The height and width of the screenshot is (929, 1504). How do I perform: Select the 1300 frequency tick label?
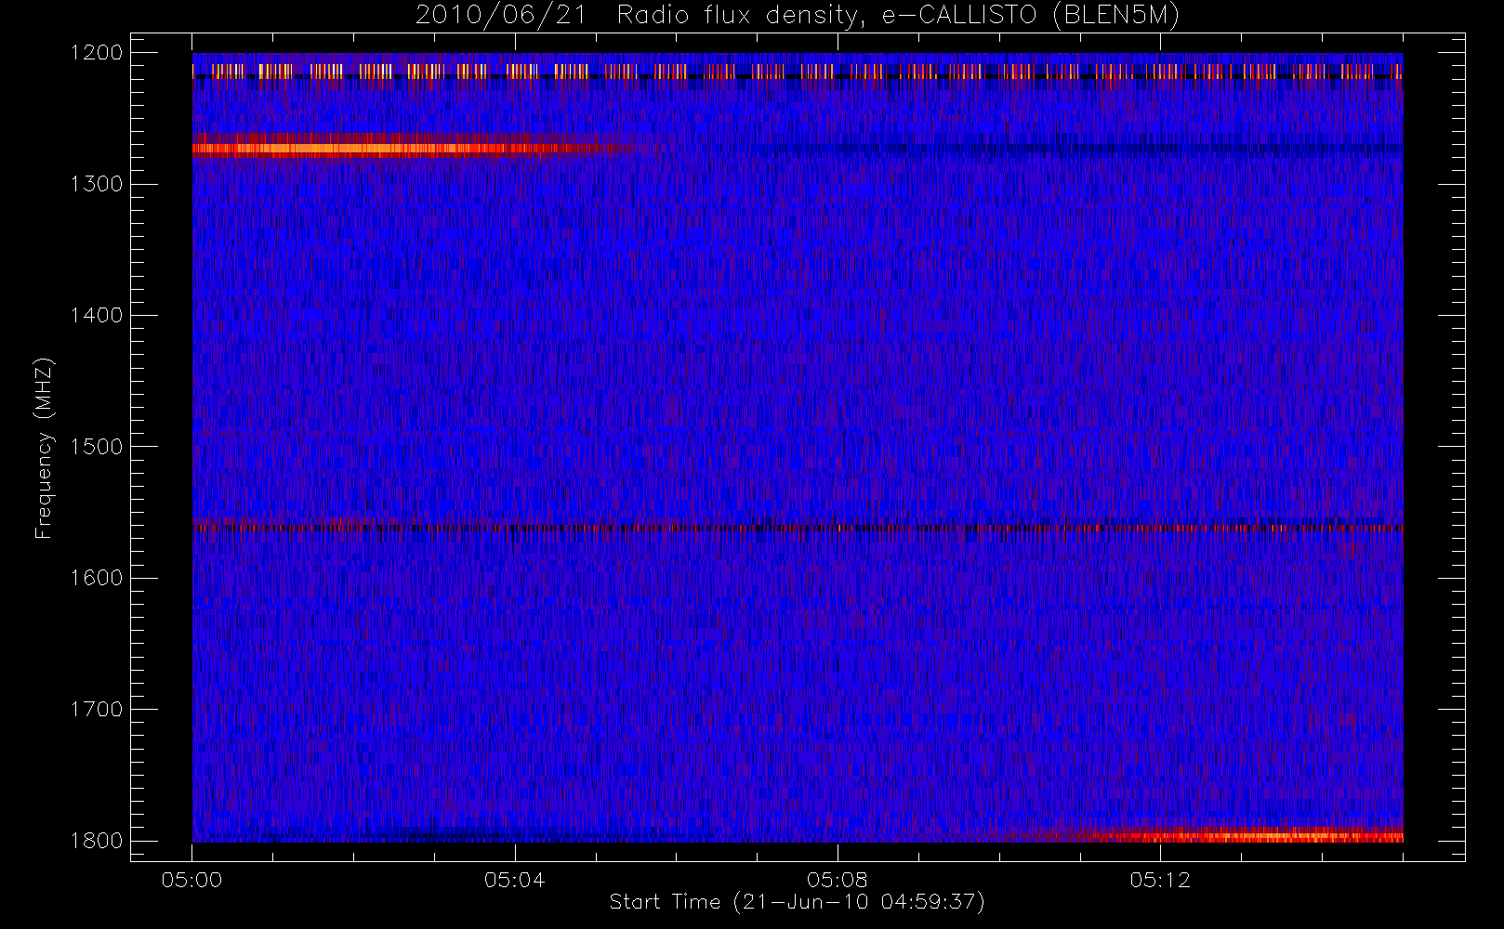click(98, 184)
